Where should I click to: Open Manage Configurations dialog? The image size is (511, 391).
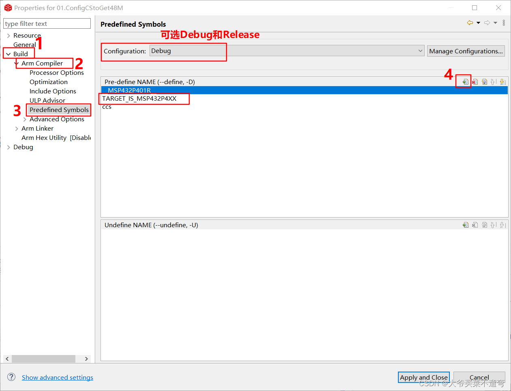point(466,51)
